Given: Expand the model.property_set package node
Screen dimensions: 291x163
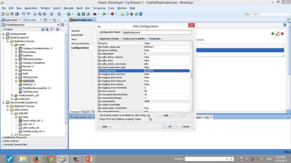Looking at the screenshot, I should click(x=12, y=96).
